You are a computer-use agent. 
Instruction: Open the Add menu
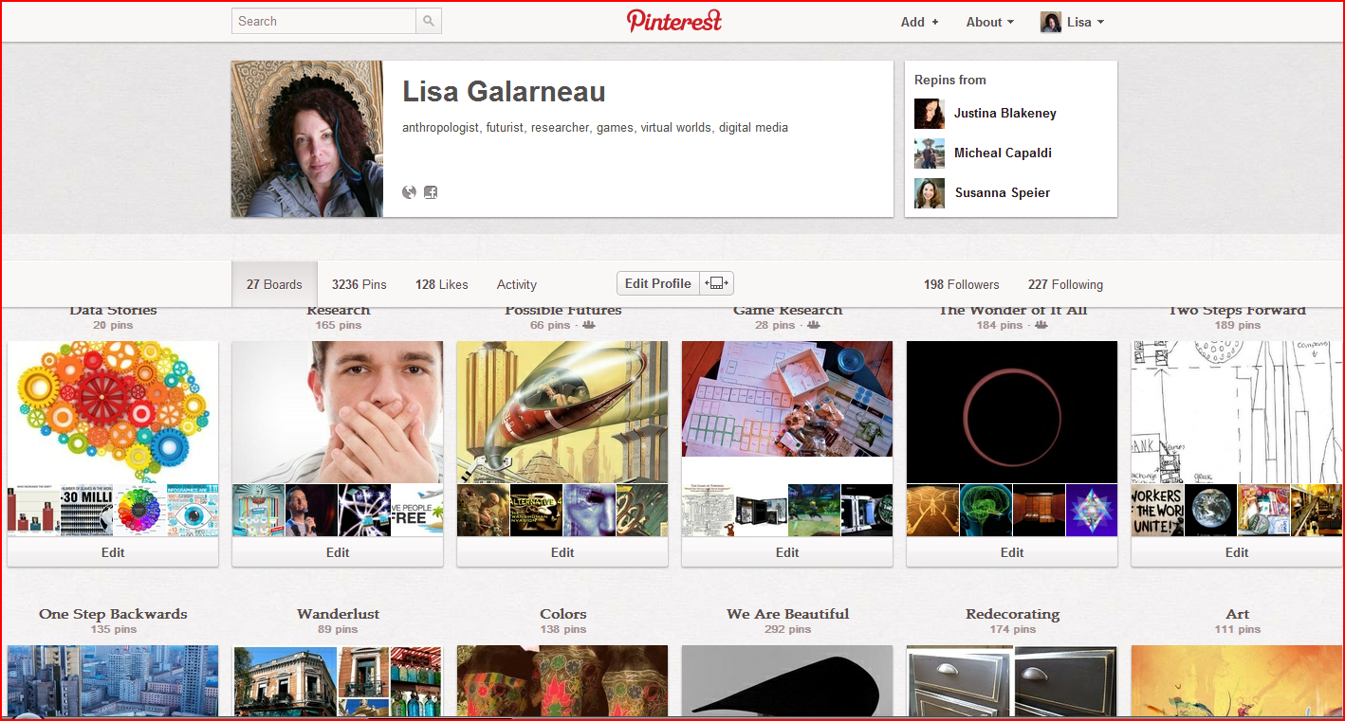tap(919, 22)
